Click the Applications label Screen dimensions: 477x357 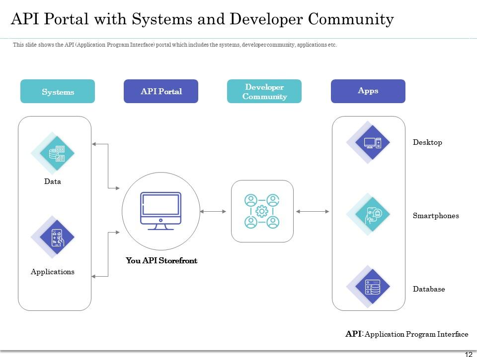tap(53, 272)
